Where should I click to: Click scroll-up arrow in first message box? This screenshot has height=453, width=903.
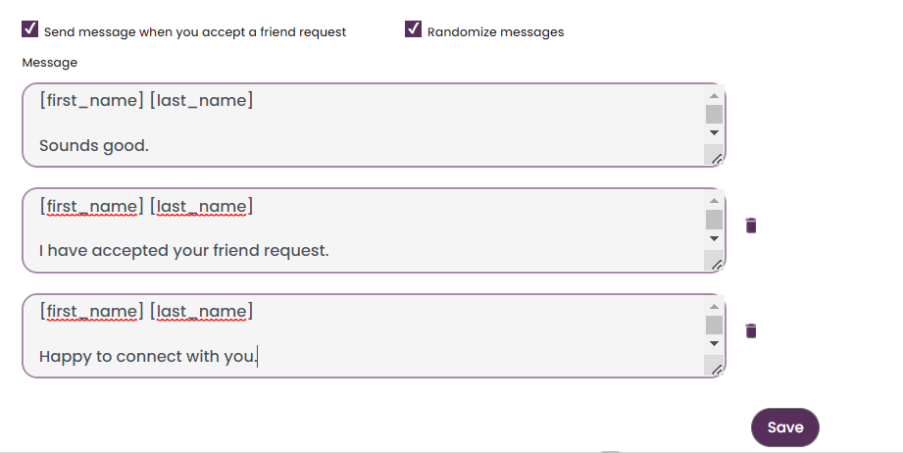pyautogui.click(x=714, y=95)
